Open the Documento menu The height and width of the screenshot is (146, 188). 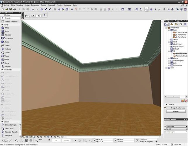pyautogui.click(x=35, y=5)
